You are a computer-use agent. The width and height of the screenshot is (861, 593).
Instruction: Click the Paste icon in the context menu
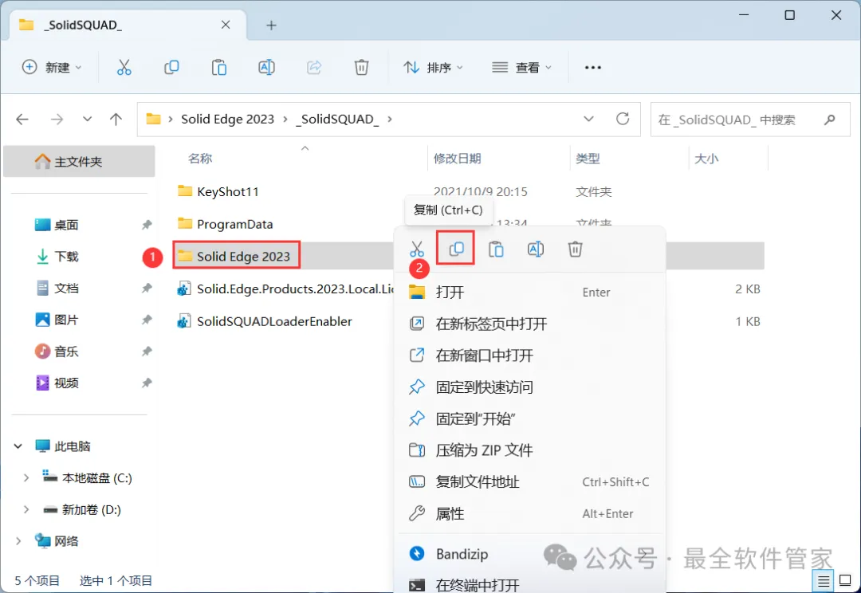496,249
